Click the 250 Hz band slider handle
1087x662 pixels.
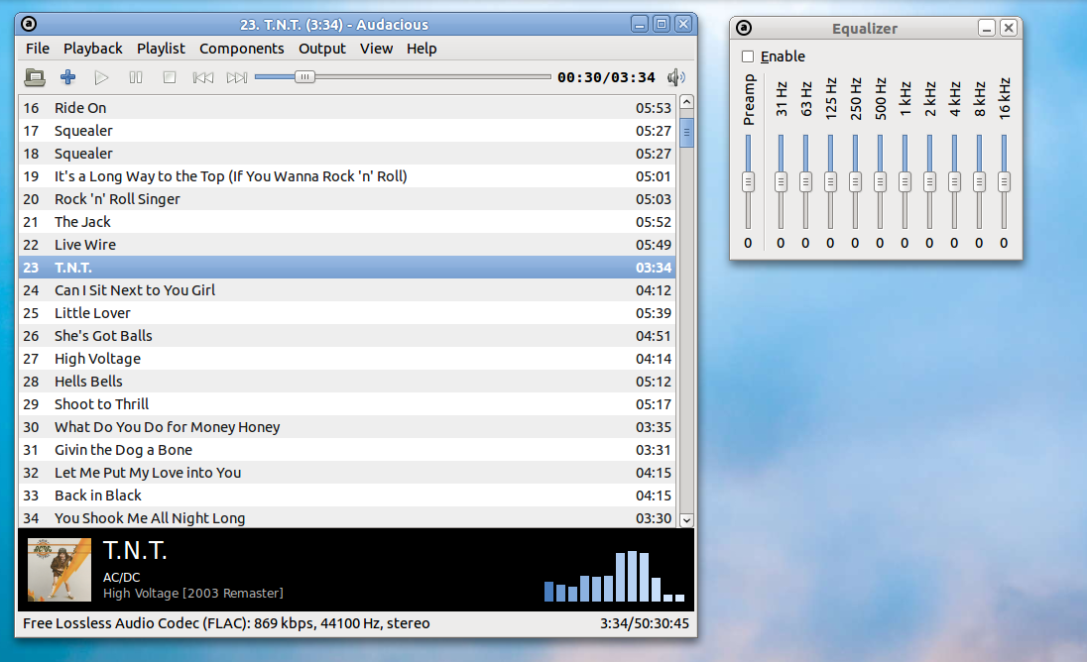click(856, 182)
